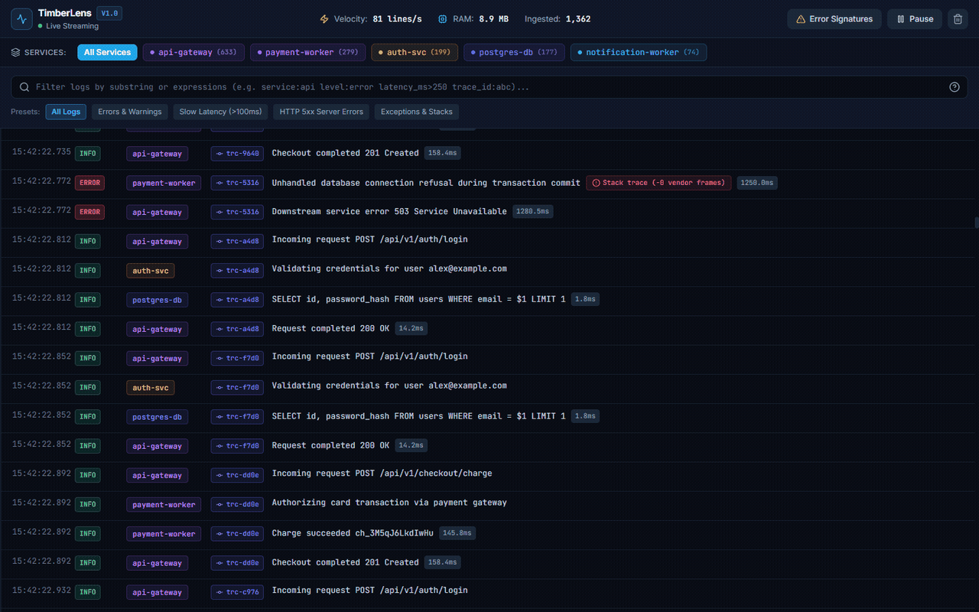979x612 pixels.
Task: Apply the HTTP 5xx Server Errors preset
Action: (x=321, y=112)
